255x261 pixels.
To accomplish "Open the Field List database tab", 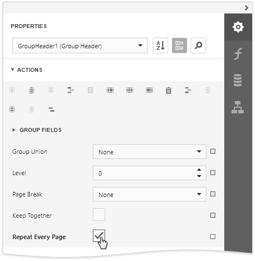I will click(238, 80).
